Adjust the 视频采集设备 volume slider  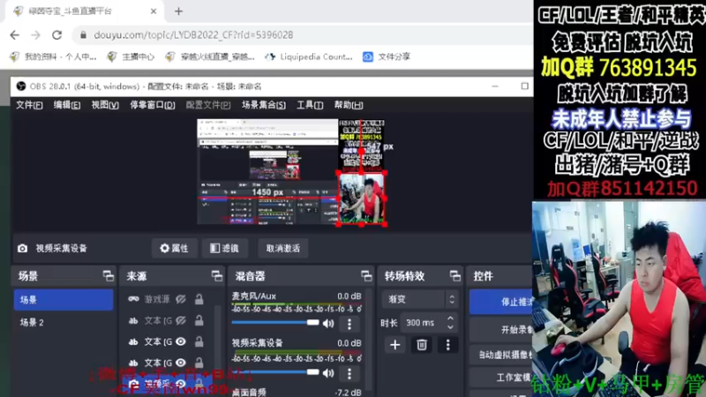coord(275,372)
